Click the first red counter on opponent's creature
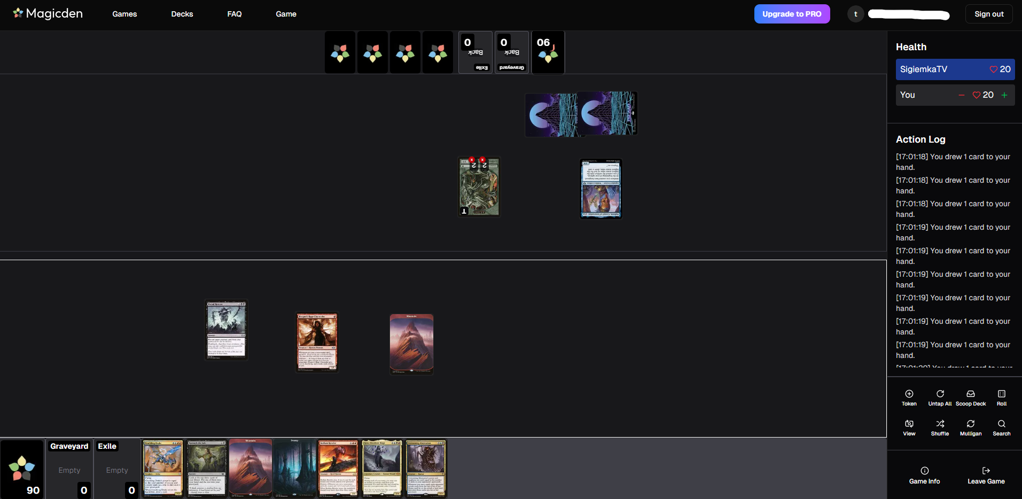1022x499 pixels. pos(472,160)
